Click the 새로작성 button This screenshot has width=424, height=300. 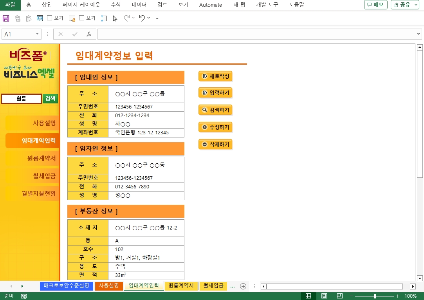[216, 76]
